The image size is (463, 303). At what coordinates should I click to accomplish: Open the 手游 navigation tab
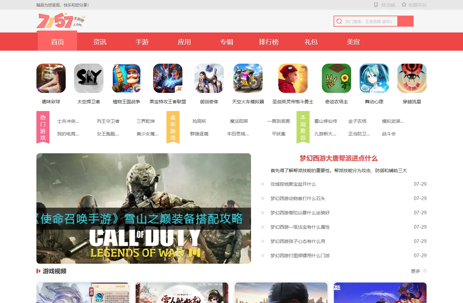click(142, 42)
